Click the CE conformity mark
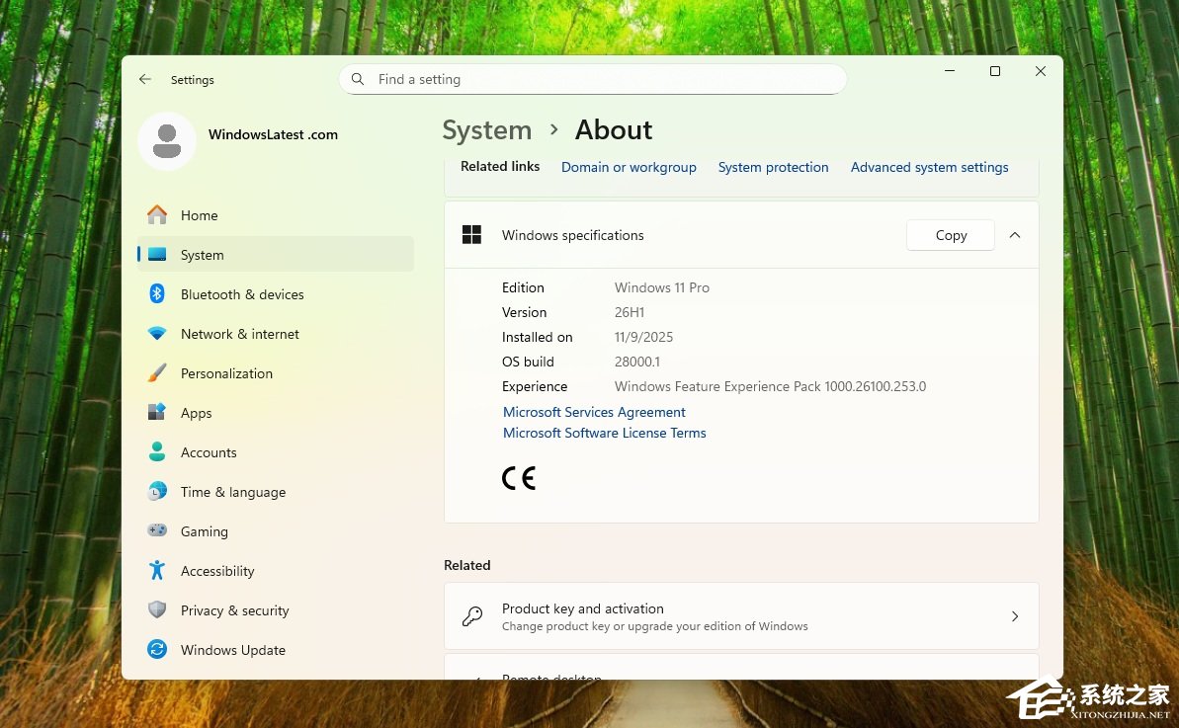Viewport: 1179px width, 728px height. (519, 478)
